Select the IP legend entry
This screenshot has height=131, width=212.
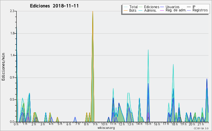click(x=191, y=7)
